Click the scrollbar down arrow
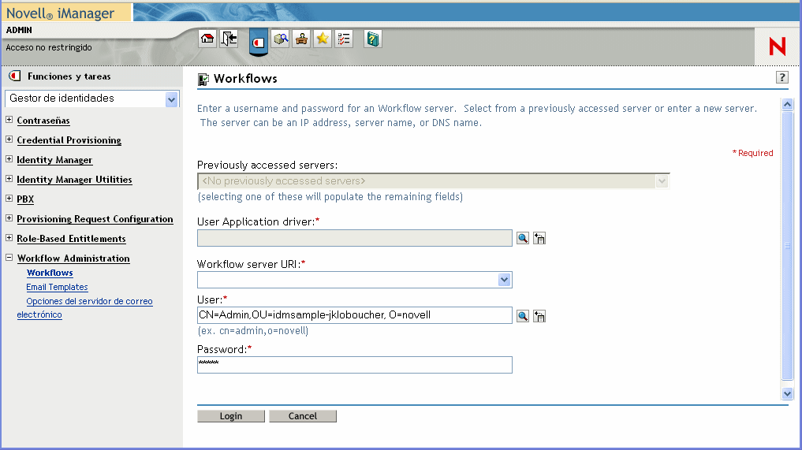Image resolution: width=802 pixels, height=450 pixels. pos(788,393)
